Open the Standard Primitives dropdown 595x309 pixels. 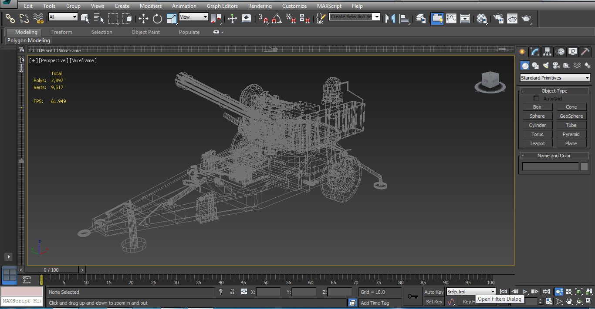coord(555,78)
